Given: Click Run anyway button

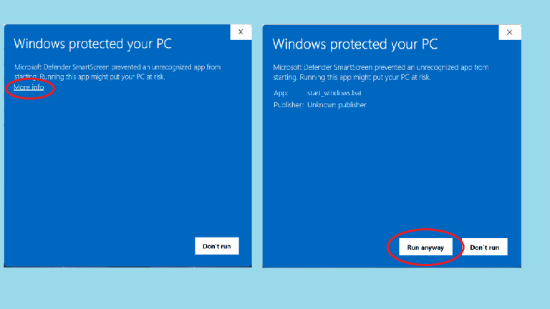Looking at the screenshot, I should (x=425, y=247).
